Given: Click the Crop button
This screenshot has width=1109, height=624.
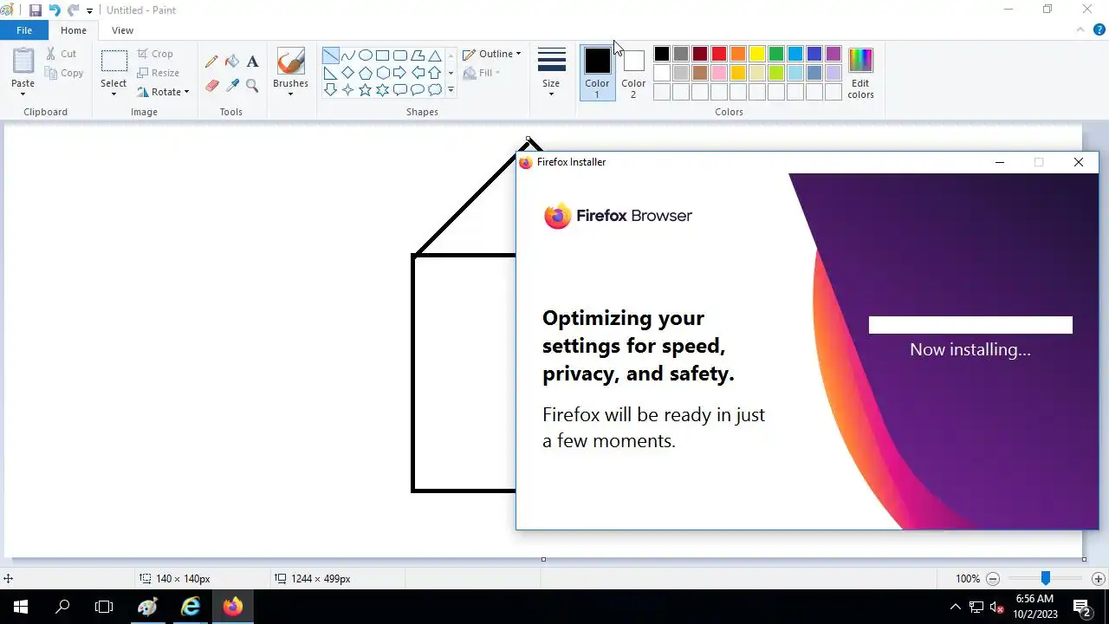Looking at the screenshot, I should tap(156, 54).
